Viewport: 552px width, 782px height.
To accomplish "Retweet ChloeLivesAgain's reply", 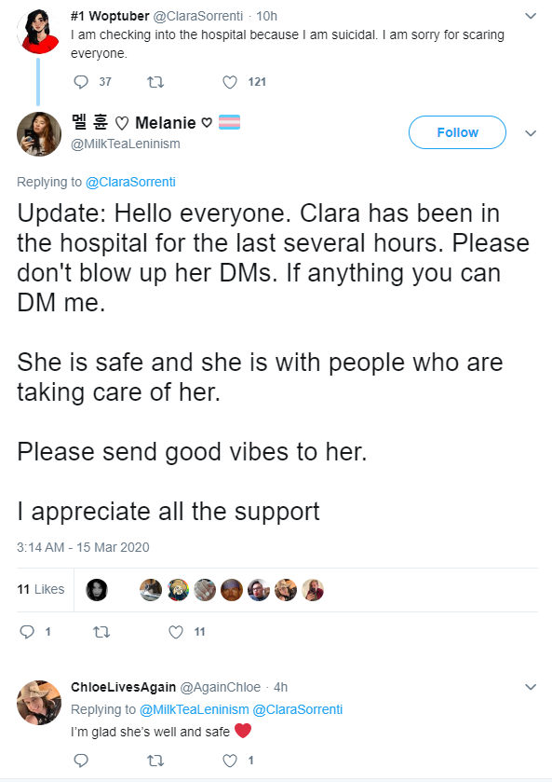I will coord(155,760).
